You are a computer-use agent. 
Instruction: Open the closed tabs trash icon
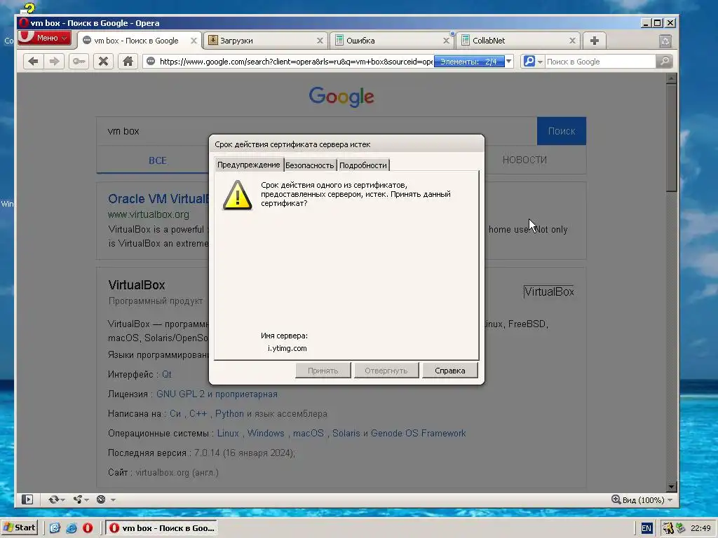pyautogui.click(x=665, y=41)
